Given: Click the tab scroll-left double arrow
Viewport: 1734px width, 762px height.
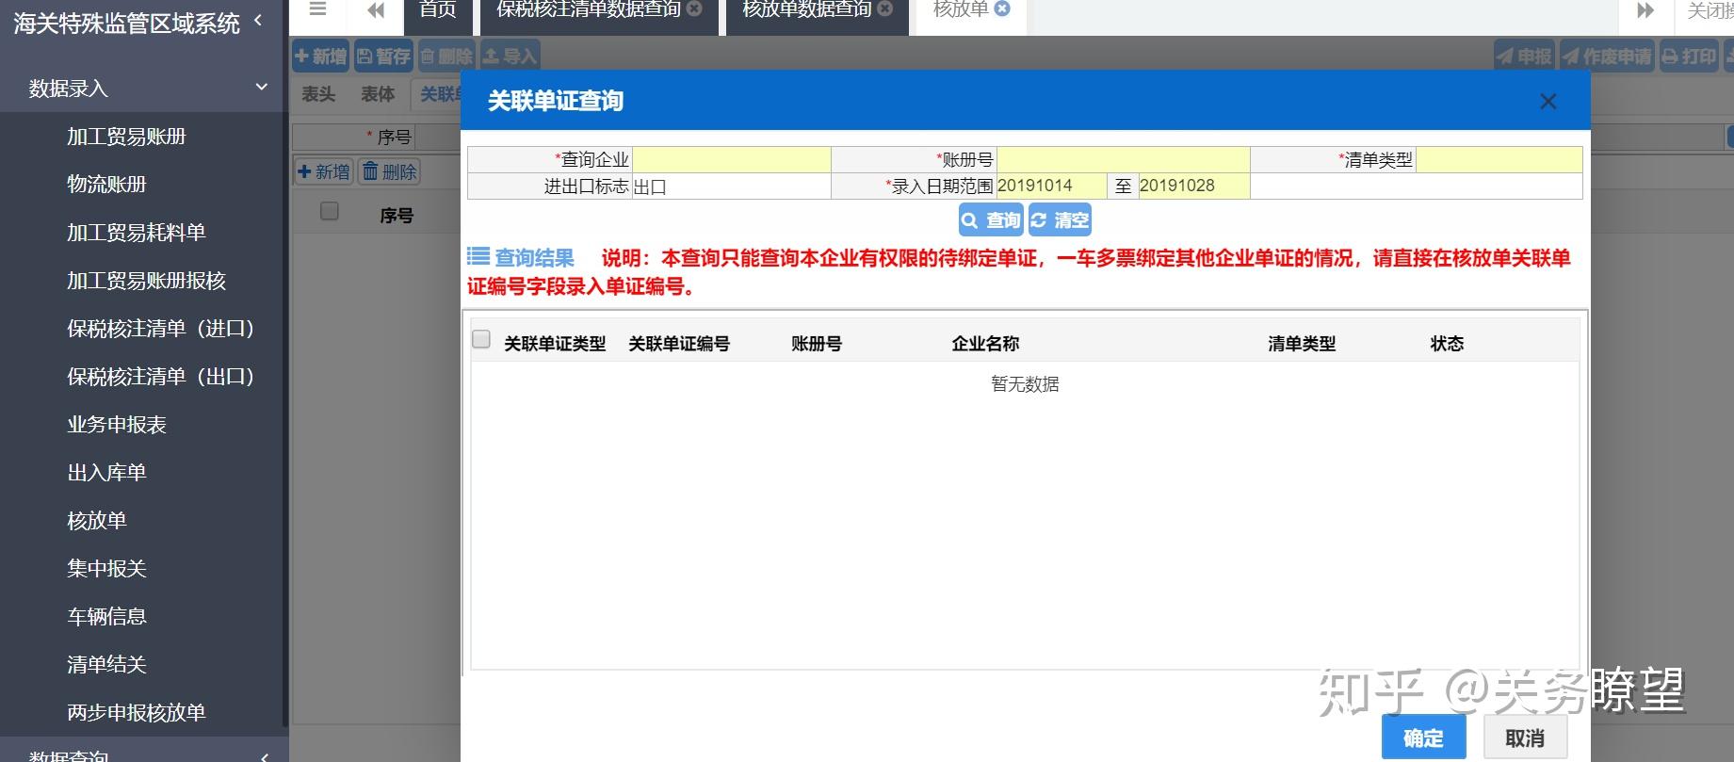Looking at the screenshot, I should tap(376, 10).
